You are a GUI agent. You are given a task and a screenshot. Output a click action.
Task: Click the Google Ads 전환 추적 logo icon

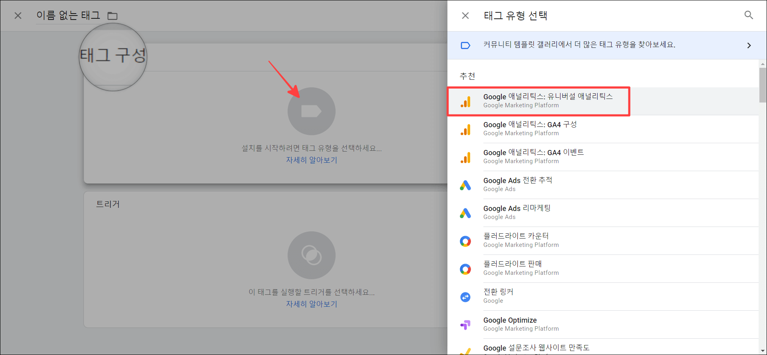pos(465,185)
